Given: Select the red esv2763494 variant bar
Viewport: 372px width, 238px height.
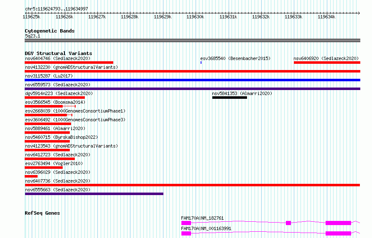Looking at the screenshot, I should (x=43, y=168).
